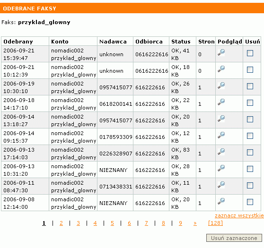
Task: Show preview of fax from 0713438331
Action: pyautogui.click(x=221, y=184)
